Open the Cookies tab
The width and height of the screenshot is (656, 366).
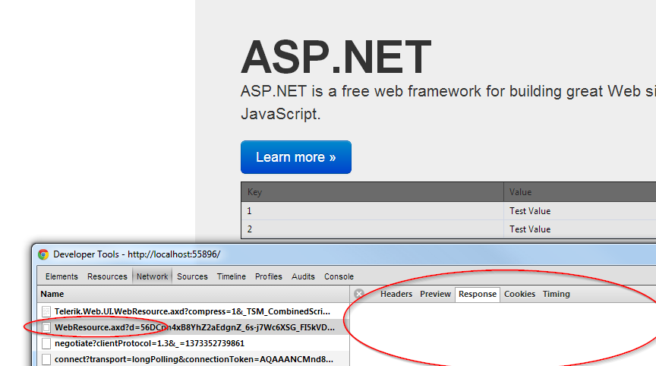point(519,294)
